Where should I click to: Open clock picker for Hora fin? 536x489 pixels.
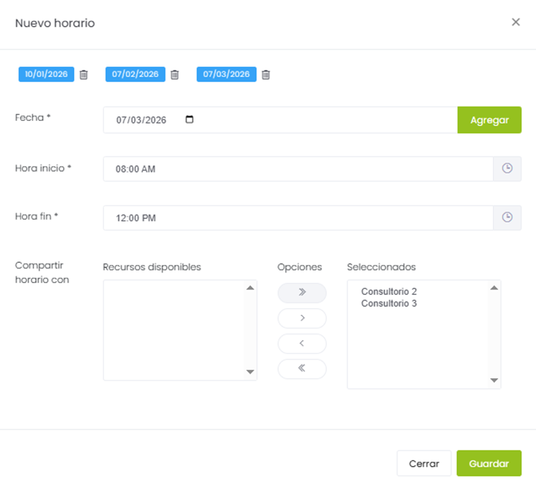pyautogui.click(x=507, y=217)
